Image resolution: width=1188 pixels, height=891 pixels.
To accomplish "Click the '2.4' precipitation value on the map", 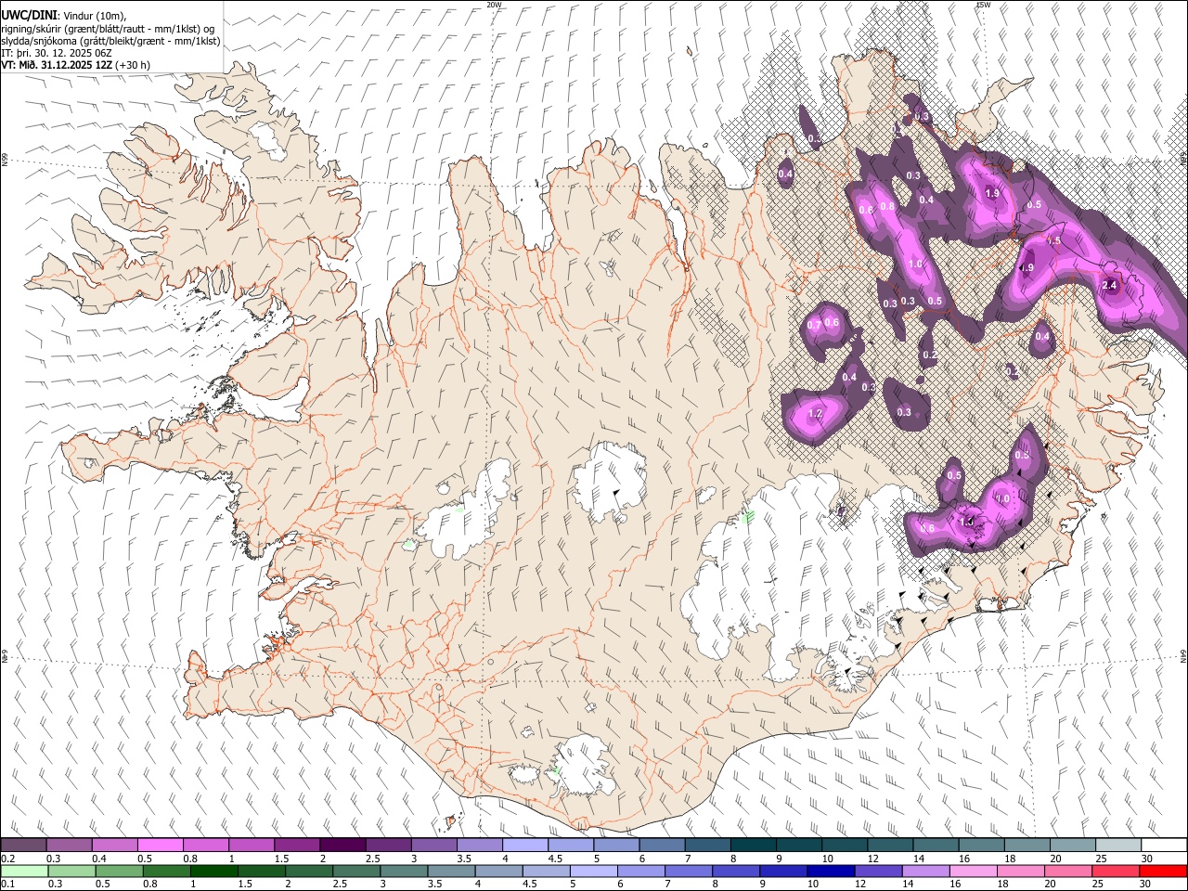I will click(x=1109, y=285).
